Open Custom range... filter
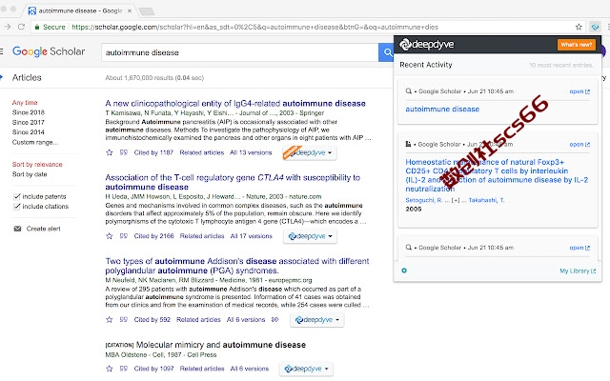The height and width of the screenshot is (381, 610). click(35, 142)
